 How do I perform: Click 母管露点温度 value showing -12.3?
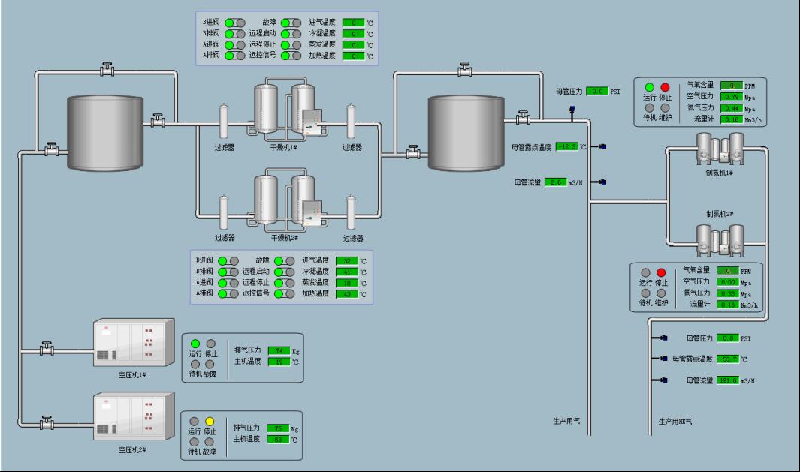pos(567,146)
